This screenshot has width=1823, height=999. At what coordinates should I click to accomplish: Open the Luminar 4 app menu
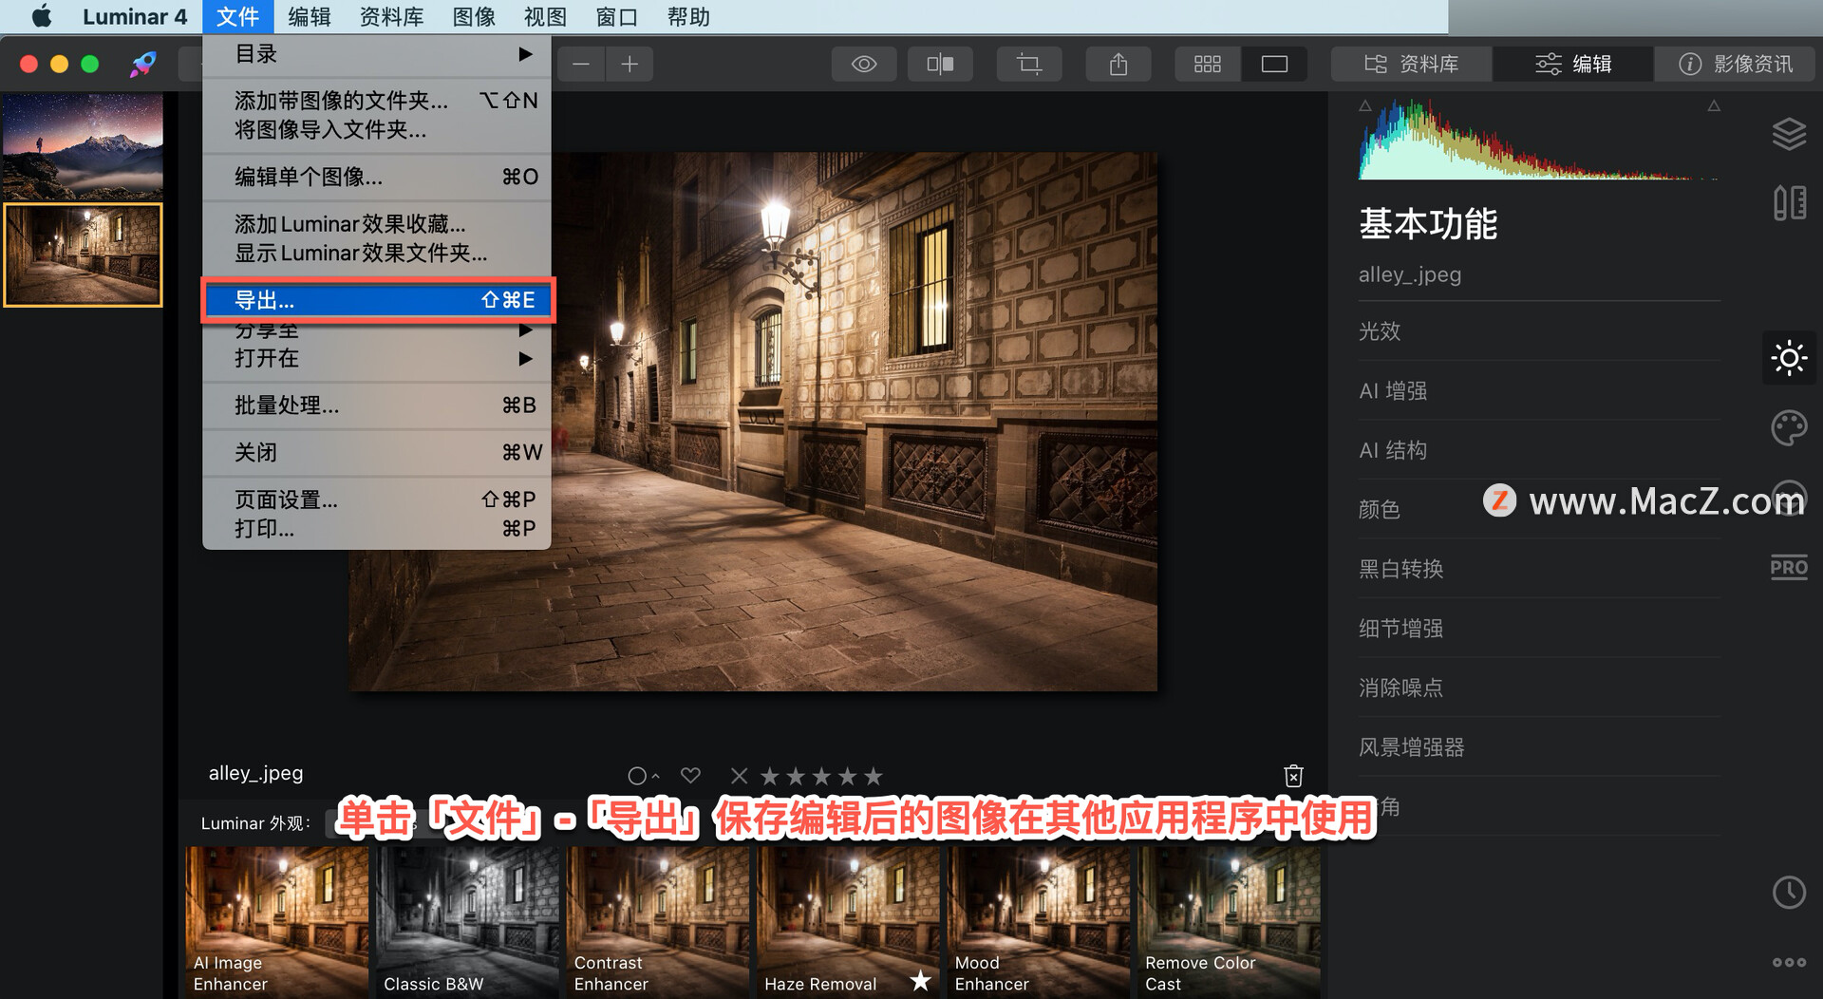pyautogui.click(x=135, y=16)
